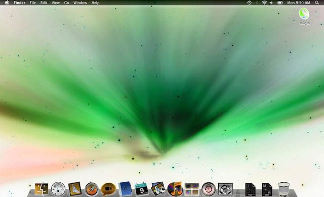Image resolution: width=324 pixels, height=197 pixels.
Task: Open Finder from the dock
Action: (x=42, y=188)
